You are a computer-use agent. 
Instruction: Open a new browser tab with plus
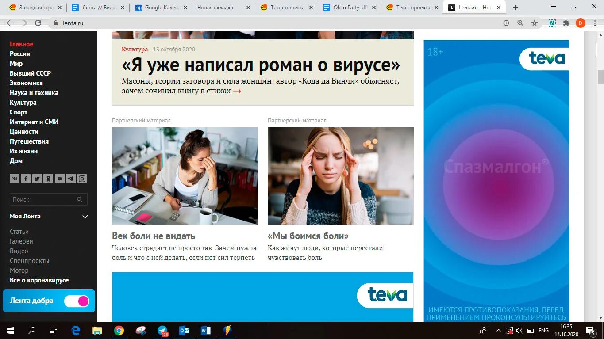516,8
